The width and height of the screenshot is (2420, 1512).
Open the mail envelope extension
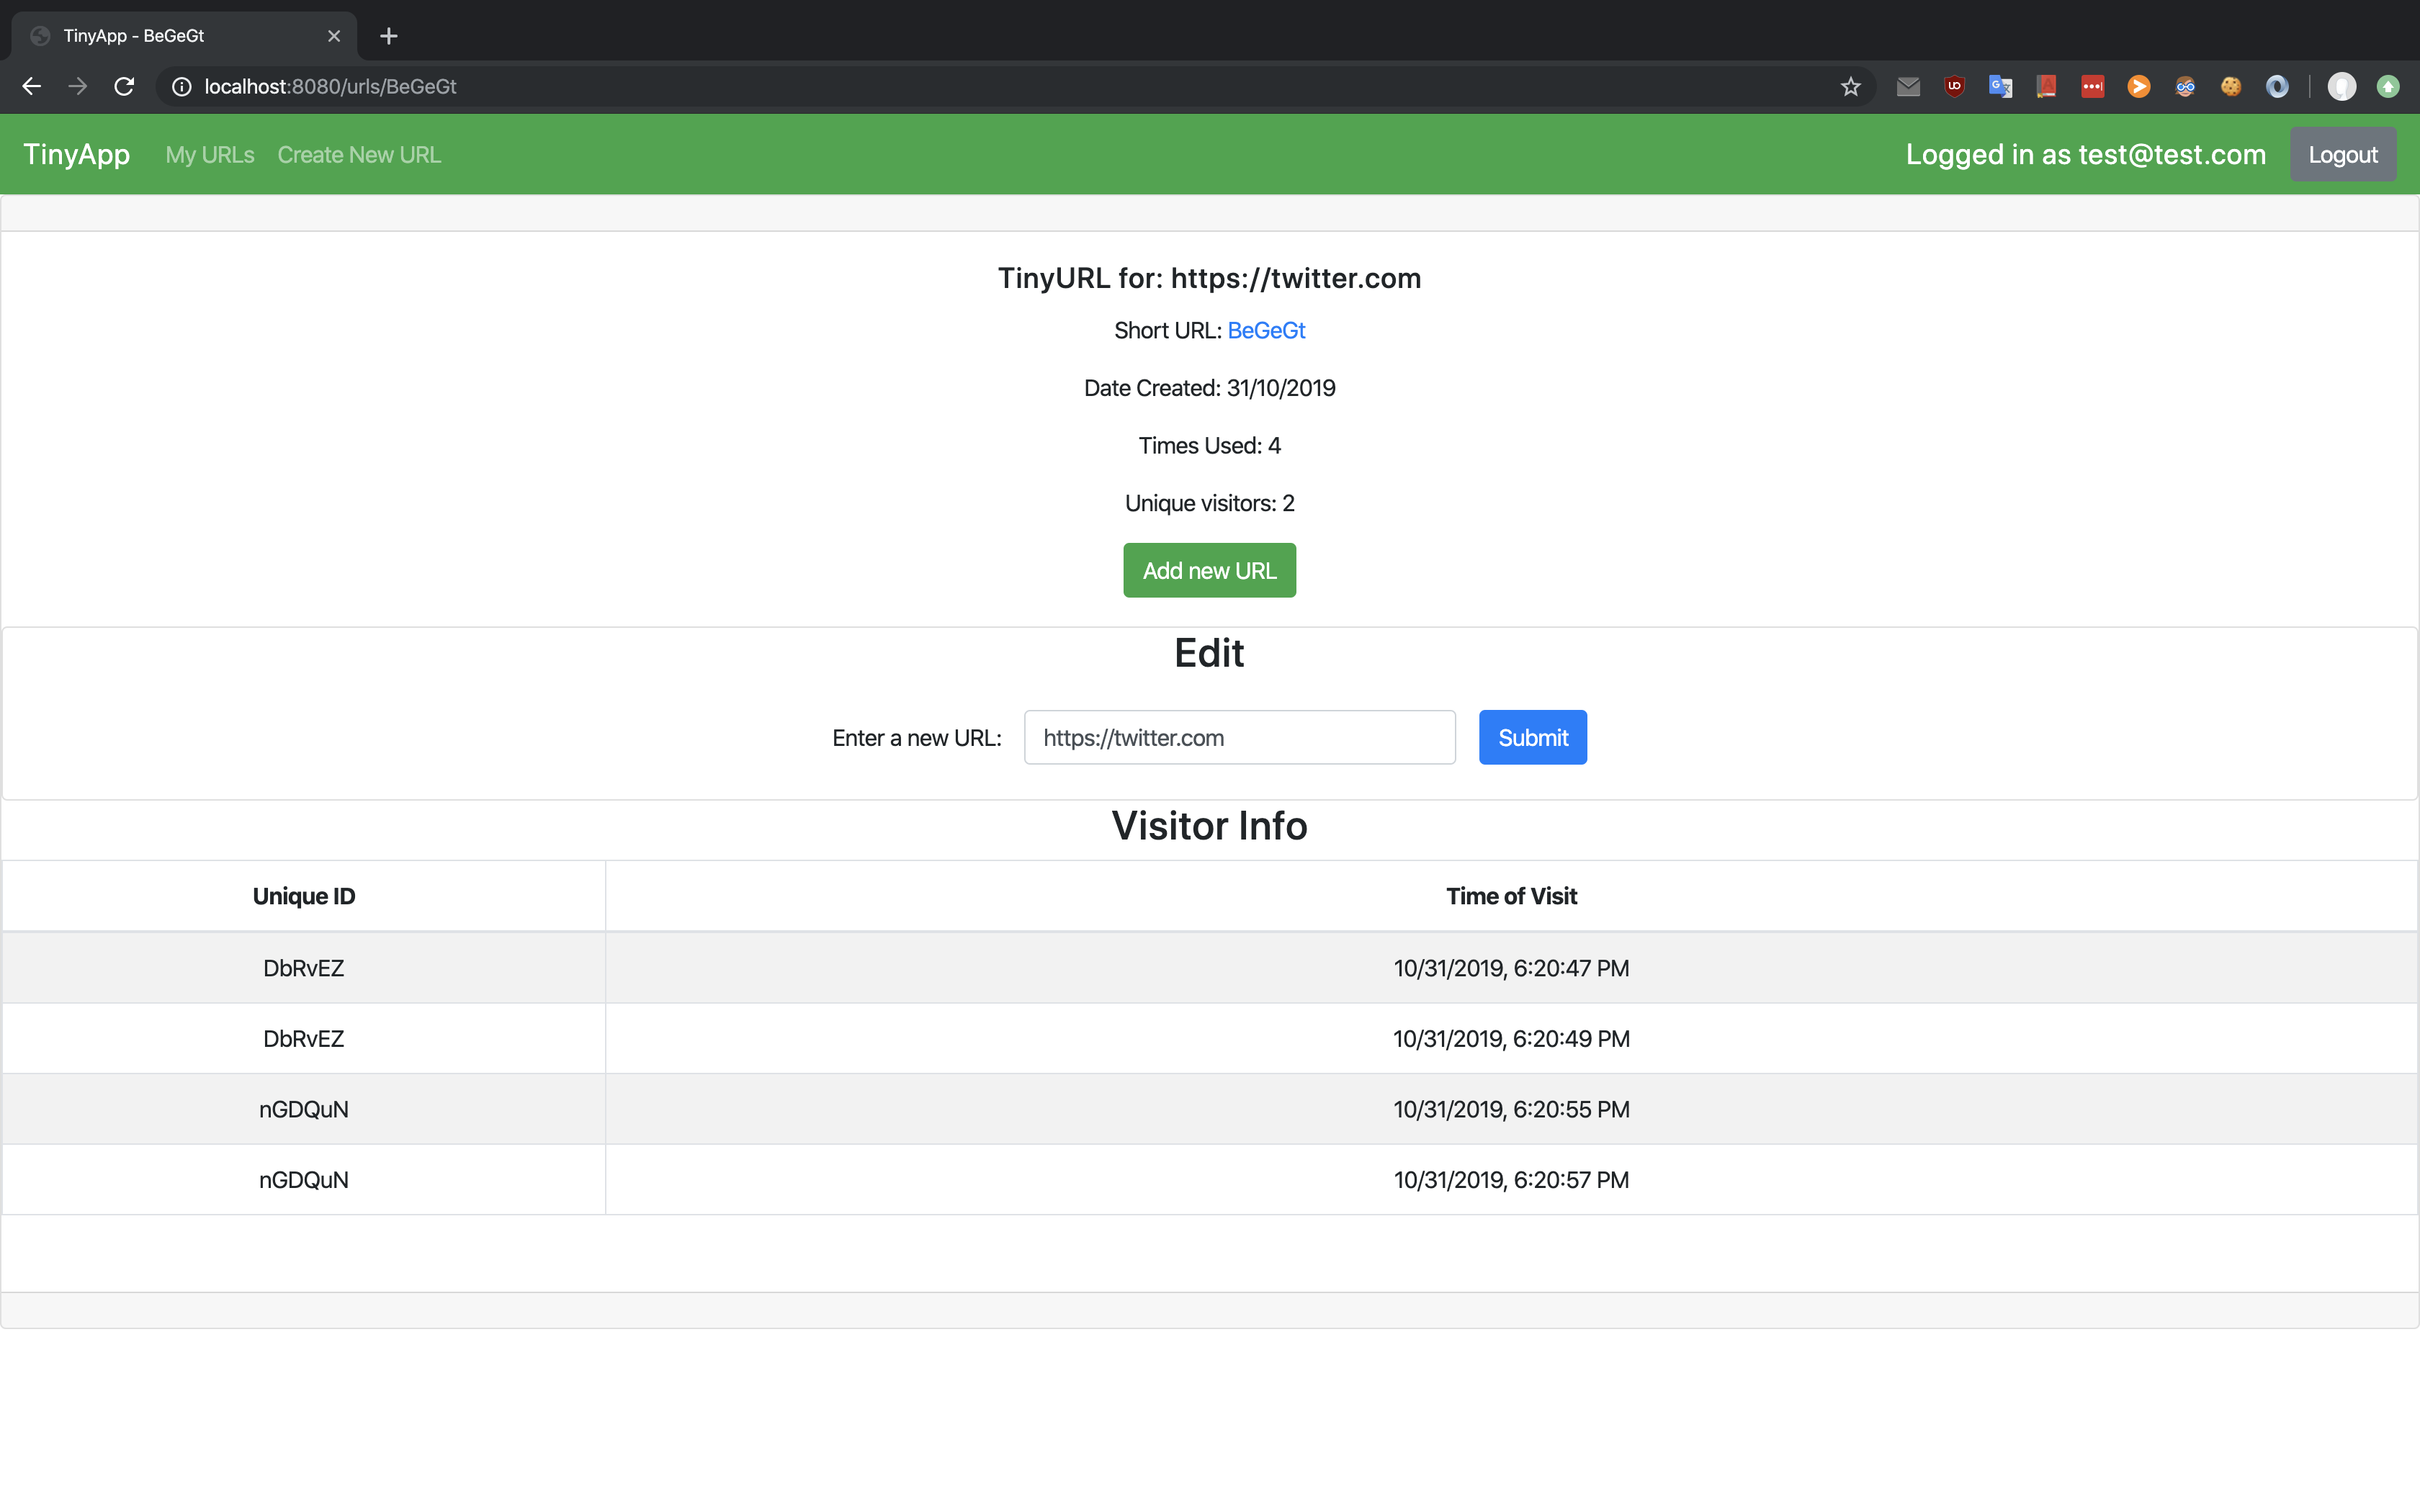[x=1908, y=87]
